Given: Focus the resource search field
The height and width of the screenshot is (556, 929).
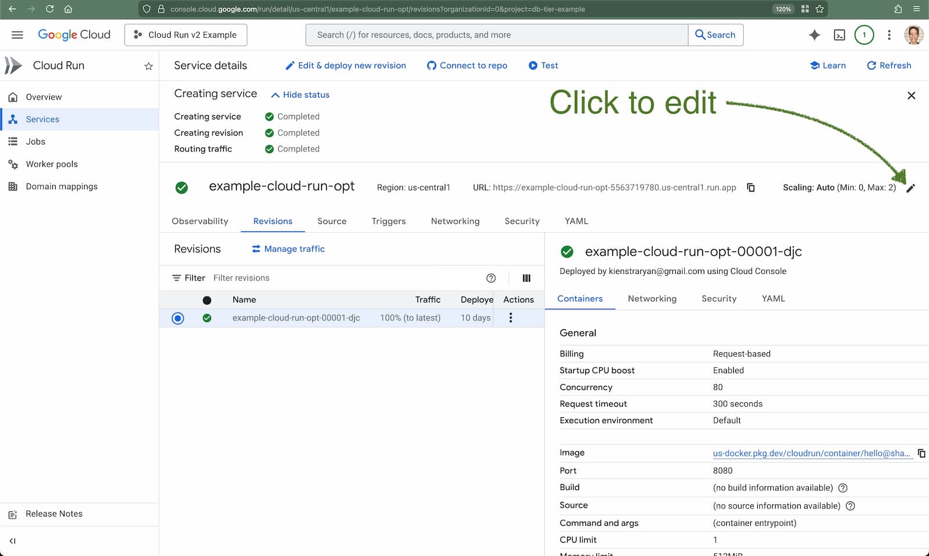Looking at the screenshot, I should coord(497,35).
